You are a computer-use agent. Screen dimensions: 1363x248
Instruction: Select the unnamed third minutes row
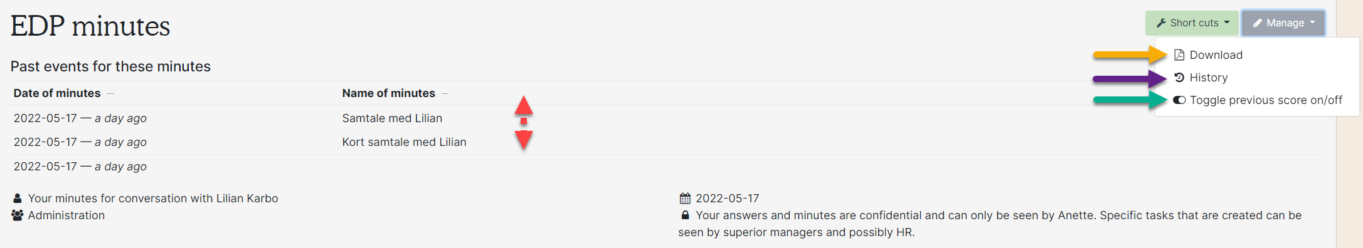click(x=667, y=167)
